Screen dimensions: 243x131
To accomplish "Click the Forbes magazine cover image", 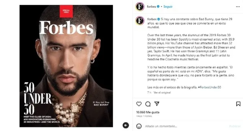I will click(x=66, y=66).
